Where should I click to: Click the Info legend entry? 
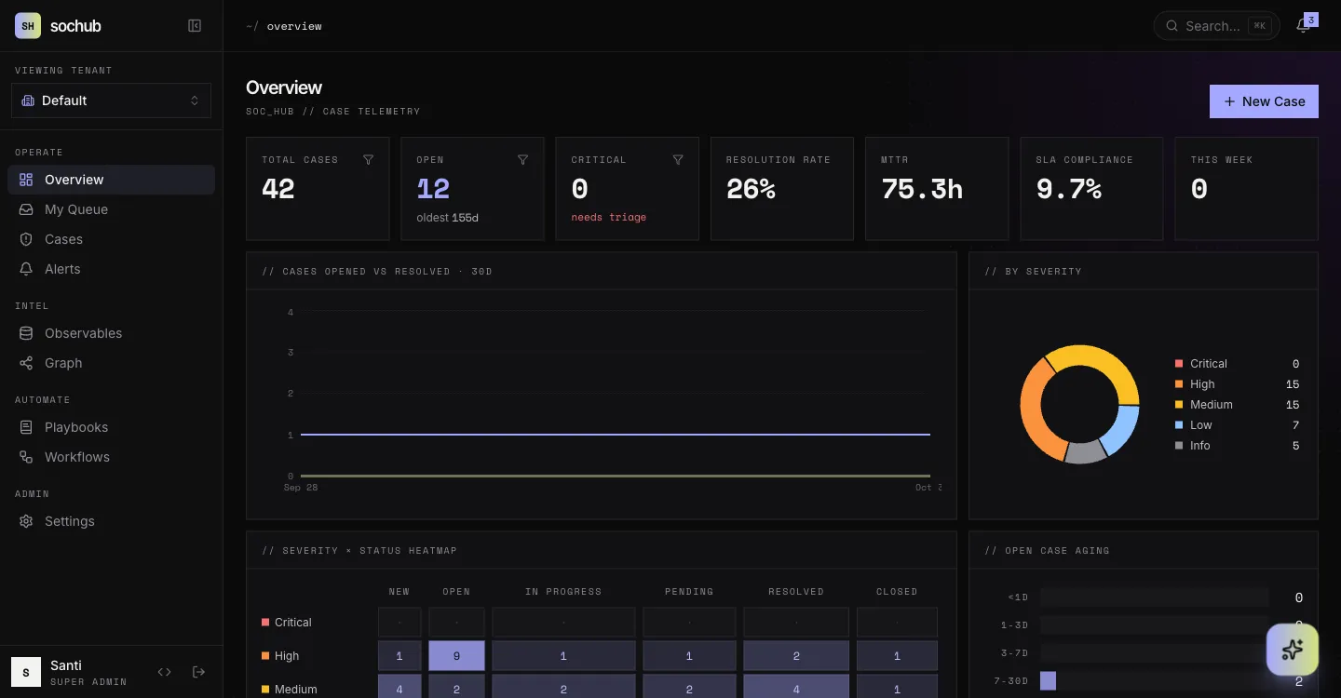click(x=1237, y=446)
